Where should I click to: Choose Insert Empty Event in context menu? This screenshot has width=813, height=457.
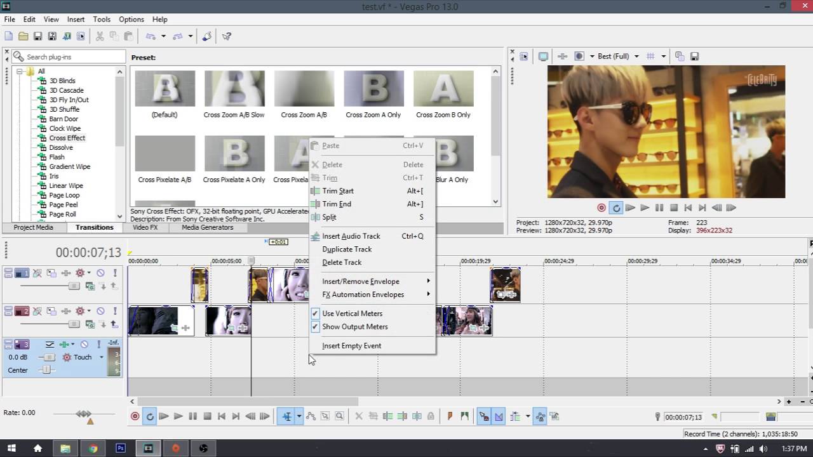[372, 346]
